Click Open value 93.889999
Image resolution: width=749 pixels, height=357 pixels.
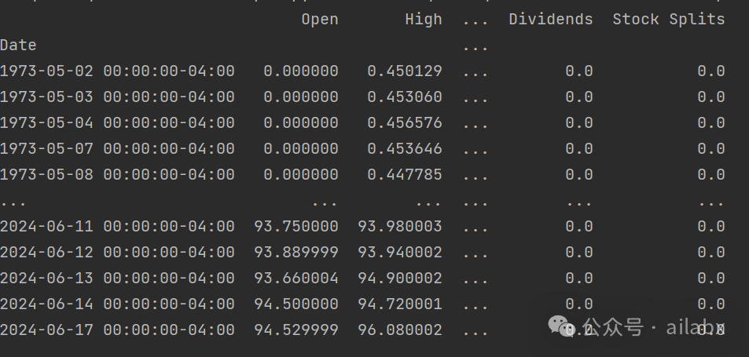click(x=296, y=252)
